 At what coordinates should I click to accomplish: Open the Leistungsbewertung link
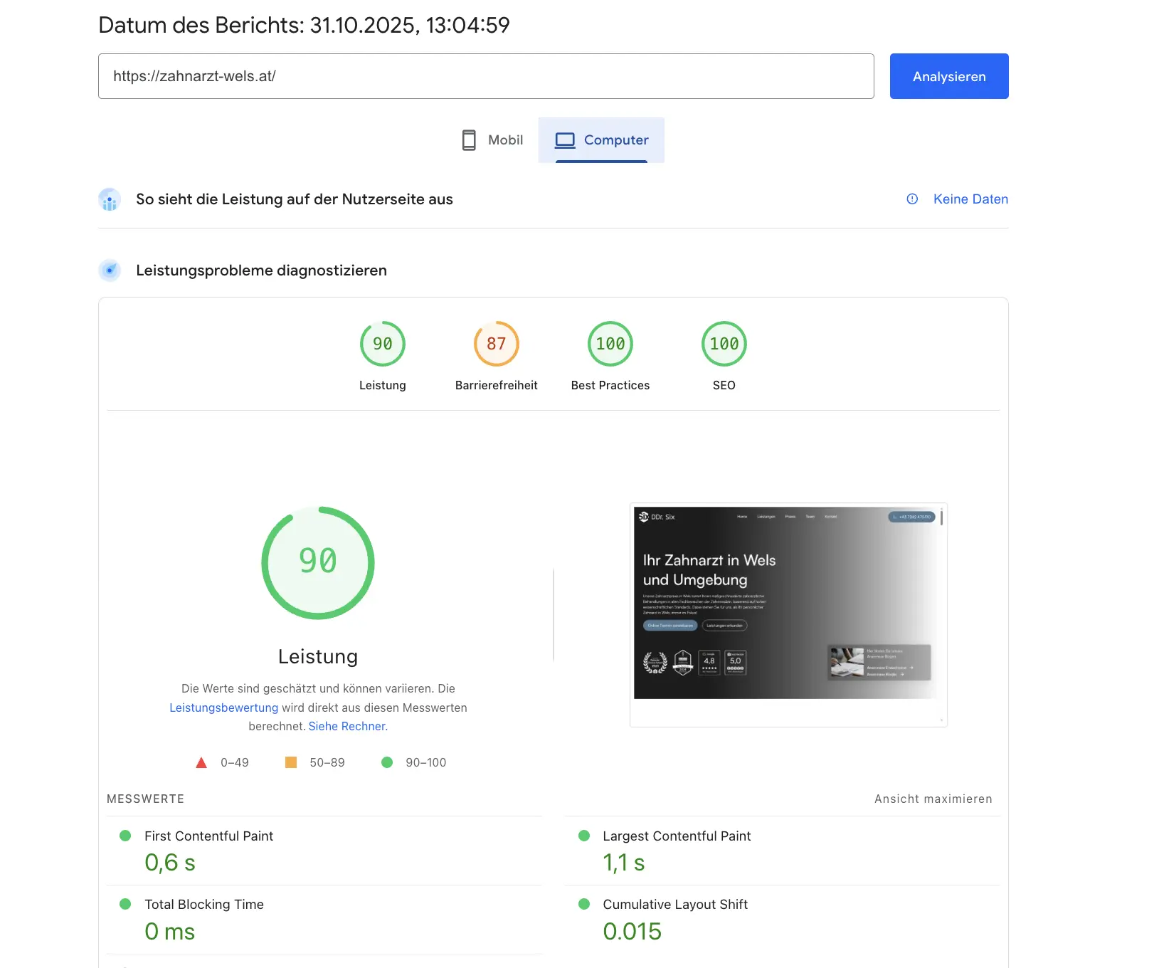pos(223,707)
